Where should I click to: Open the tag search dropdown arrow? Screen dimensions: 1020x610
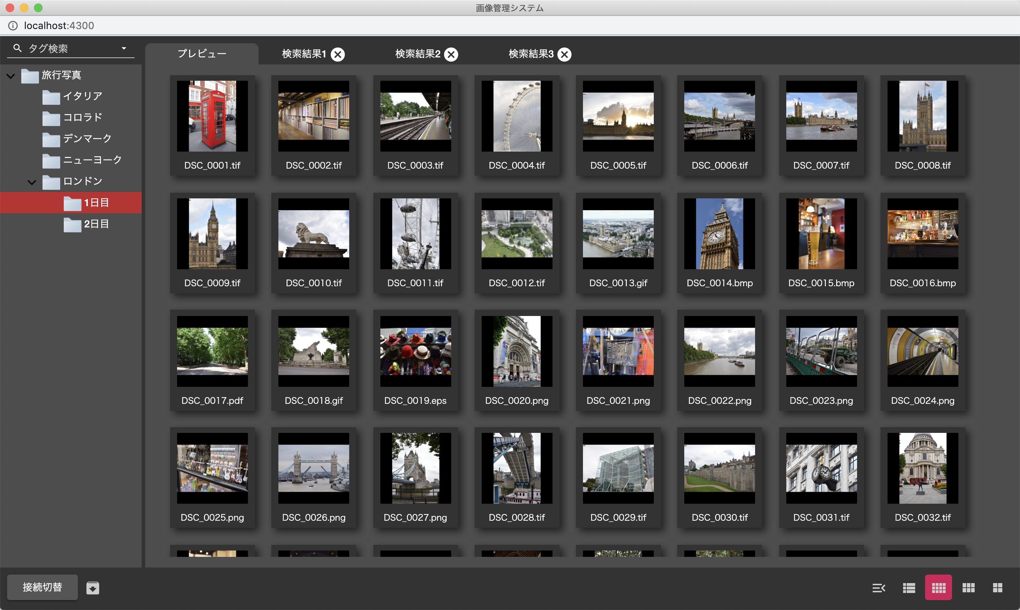(124, 48)
